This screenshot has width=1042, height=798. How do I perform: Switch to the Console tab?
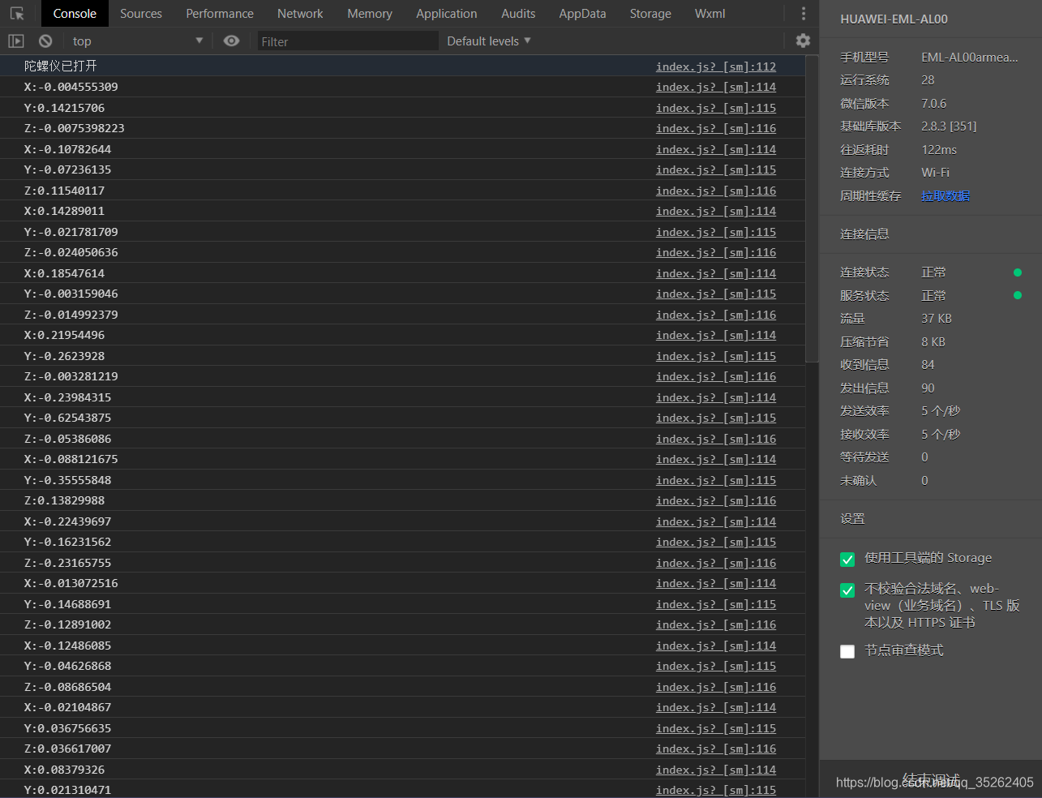click(x=75, y=14)
